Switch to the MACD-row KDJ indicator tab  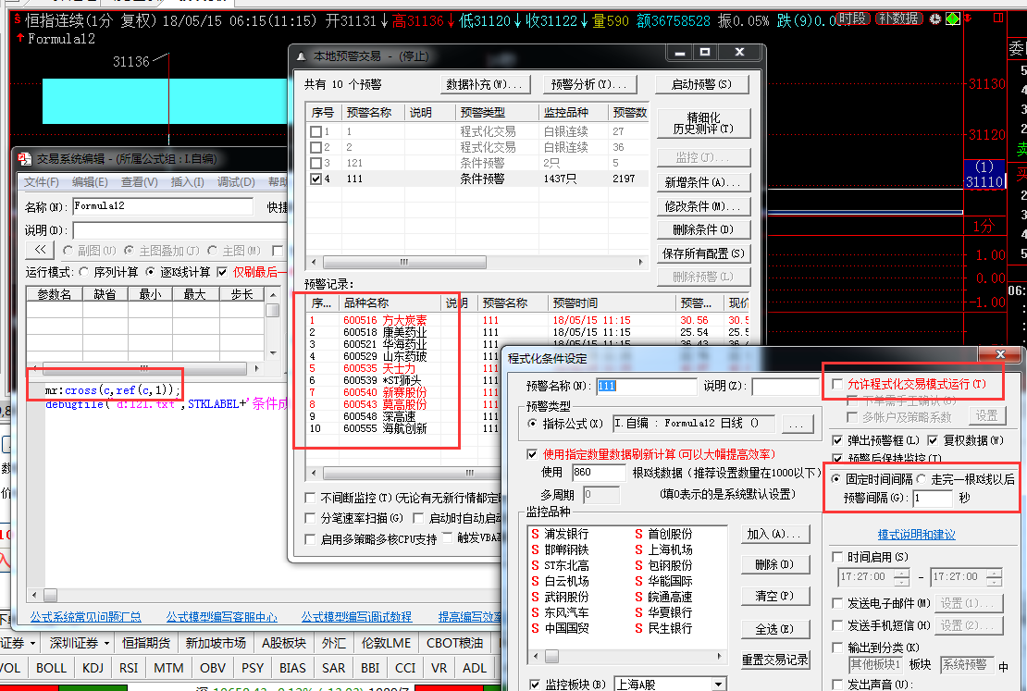93,668
